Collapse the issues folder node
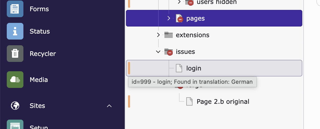320x129 pixels. (x=158, y=52)
